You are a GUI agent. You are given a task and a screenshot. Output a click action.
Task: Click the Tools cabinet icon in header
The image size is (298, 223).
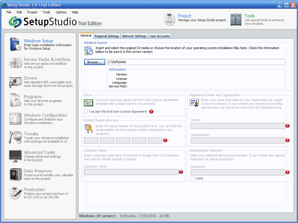(x=236, y=19)
